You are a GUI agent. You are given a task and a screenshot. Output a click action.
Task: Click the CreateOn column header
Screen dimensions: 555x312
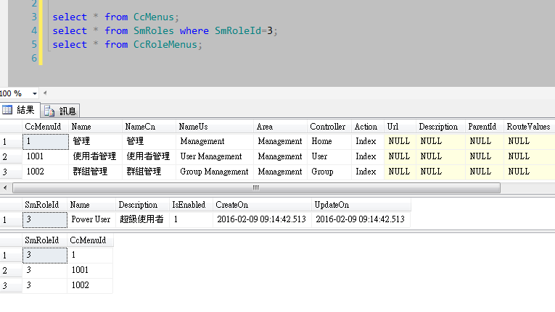262,205
